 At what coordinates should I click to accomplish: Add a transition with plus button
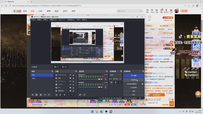tap(111, 82)
